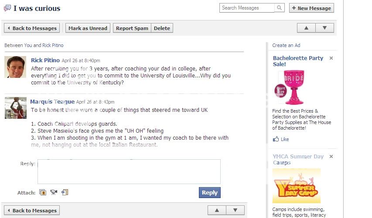
Task: Click the search magnifier icon
Action: coord(280,8)
